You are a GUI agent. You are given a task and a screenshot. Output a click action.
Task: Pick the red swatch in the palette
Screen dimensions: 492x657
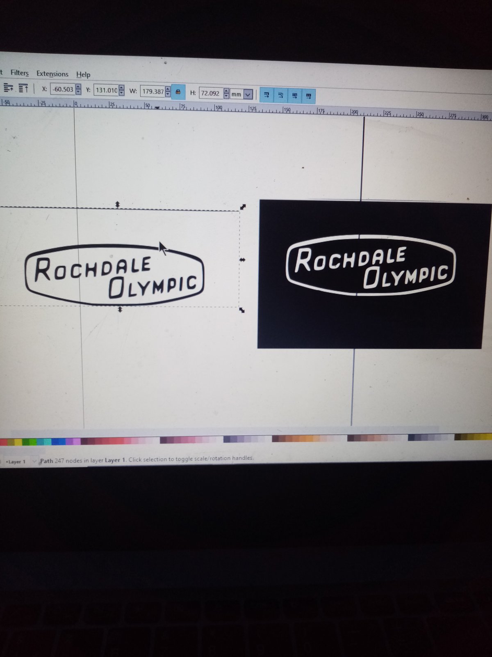[4, 442]
